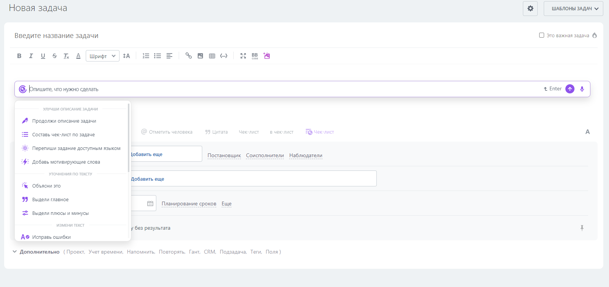The width and height of the screenshot is (609, 287).
Task: Click Проект in additional options
Action: click(76, 252)
